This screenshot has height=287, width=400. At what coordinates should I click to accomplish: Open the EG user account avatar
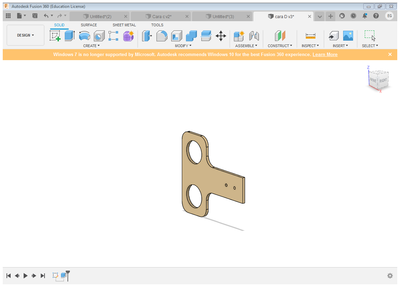coord(389,16)
